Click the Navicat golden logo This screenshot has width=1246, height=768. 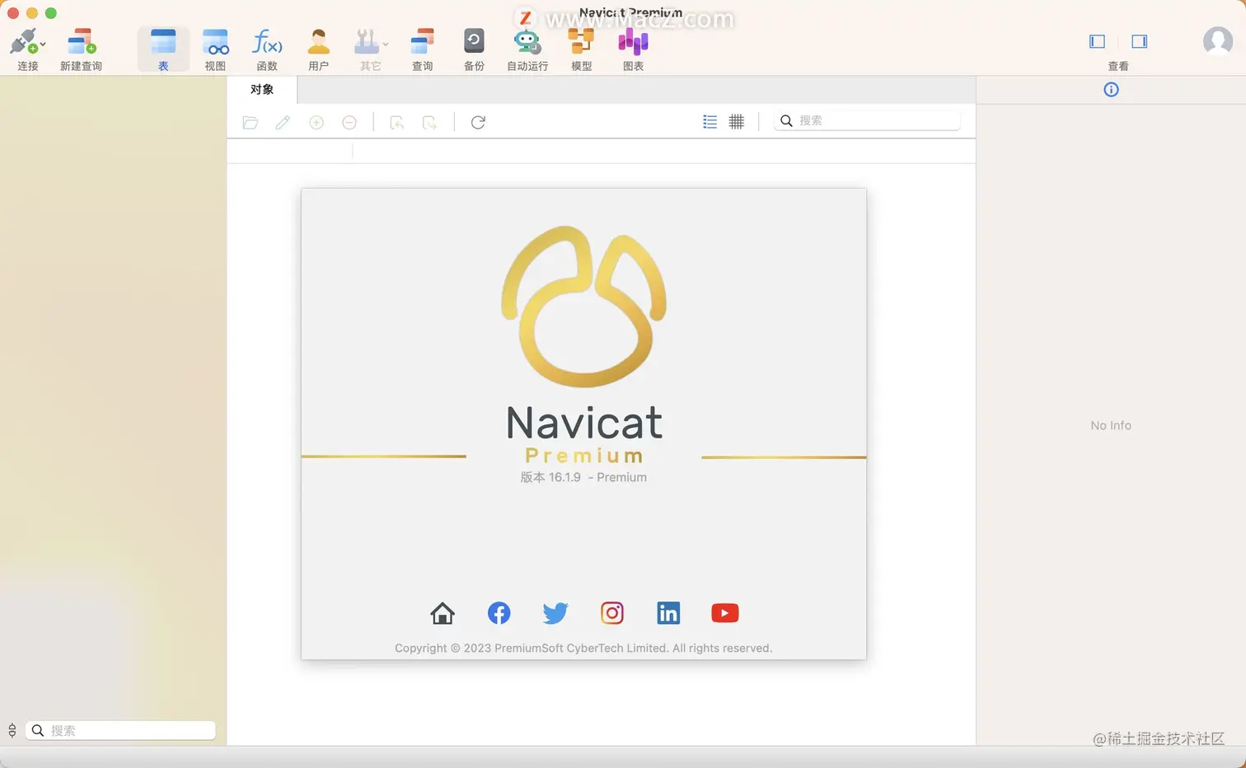pyautogui.click(x=583, y=306)
